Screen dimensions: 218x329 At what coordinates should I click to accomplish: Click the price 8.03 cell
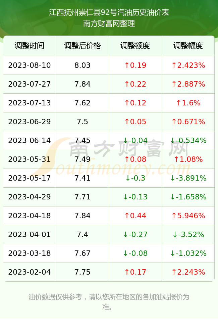[83, 65]
